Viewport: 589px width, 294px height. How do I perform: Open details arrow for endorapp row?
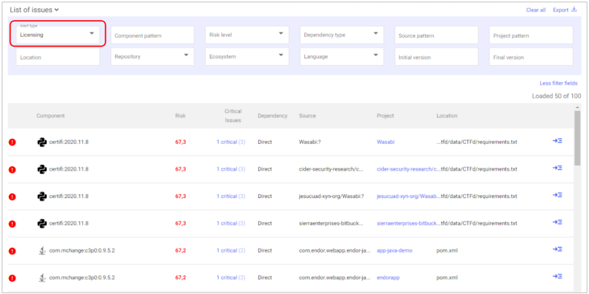pyautogui.click(x=557, y=276)
